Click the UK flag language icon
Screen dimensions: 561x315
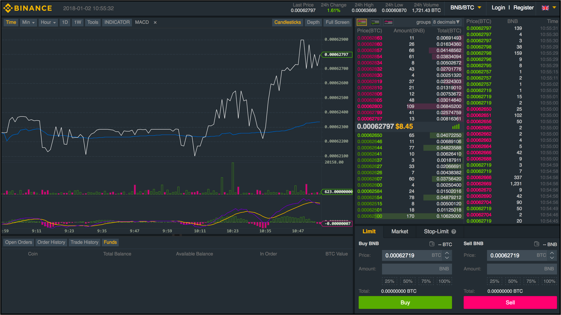coord(545,8)
